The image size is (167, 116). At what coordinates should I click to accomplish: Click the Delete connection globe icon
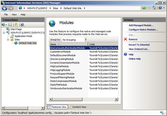pyautogui.click(x=23, y=25)
